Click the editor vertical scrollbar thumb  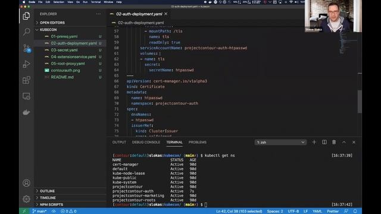(360, 102)
